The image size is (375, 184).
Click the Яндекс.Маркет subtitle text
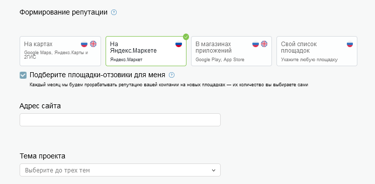coord(126,60)
